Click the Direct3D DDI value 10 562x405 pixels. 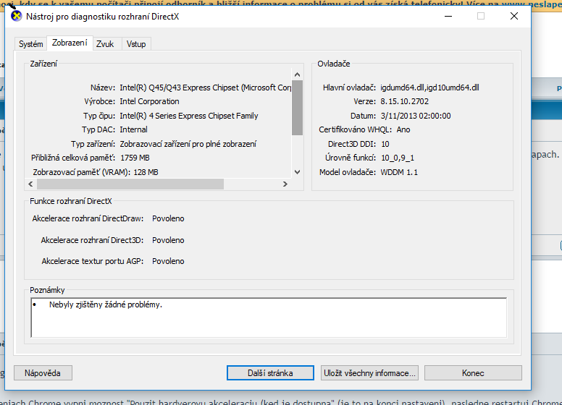385,144
